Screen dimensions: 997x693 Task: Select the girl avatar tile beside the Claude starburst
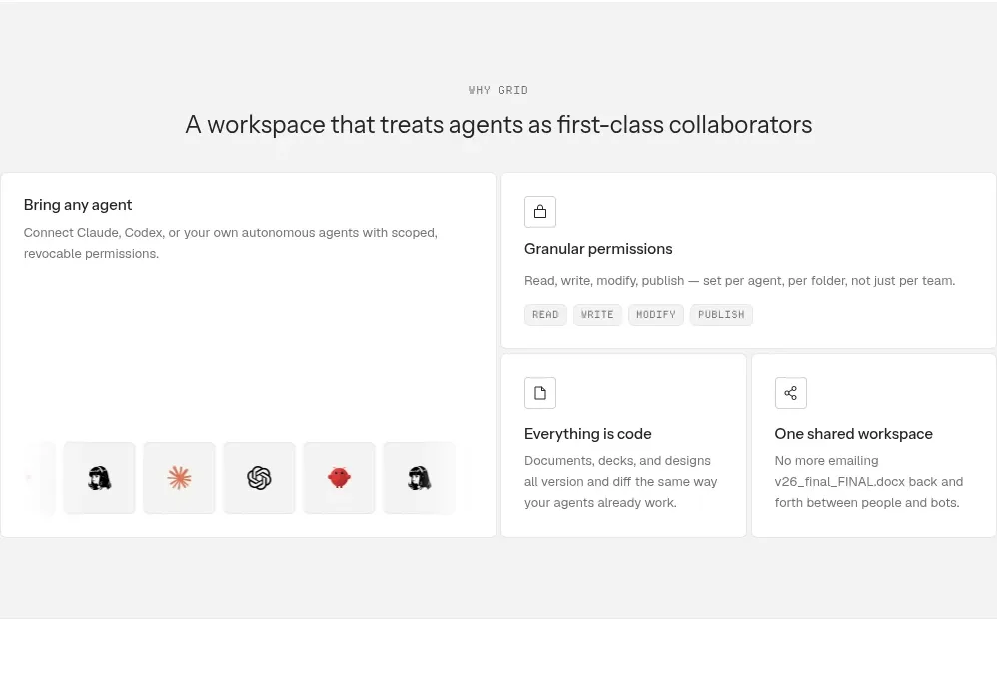99,478
